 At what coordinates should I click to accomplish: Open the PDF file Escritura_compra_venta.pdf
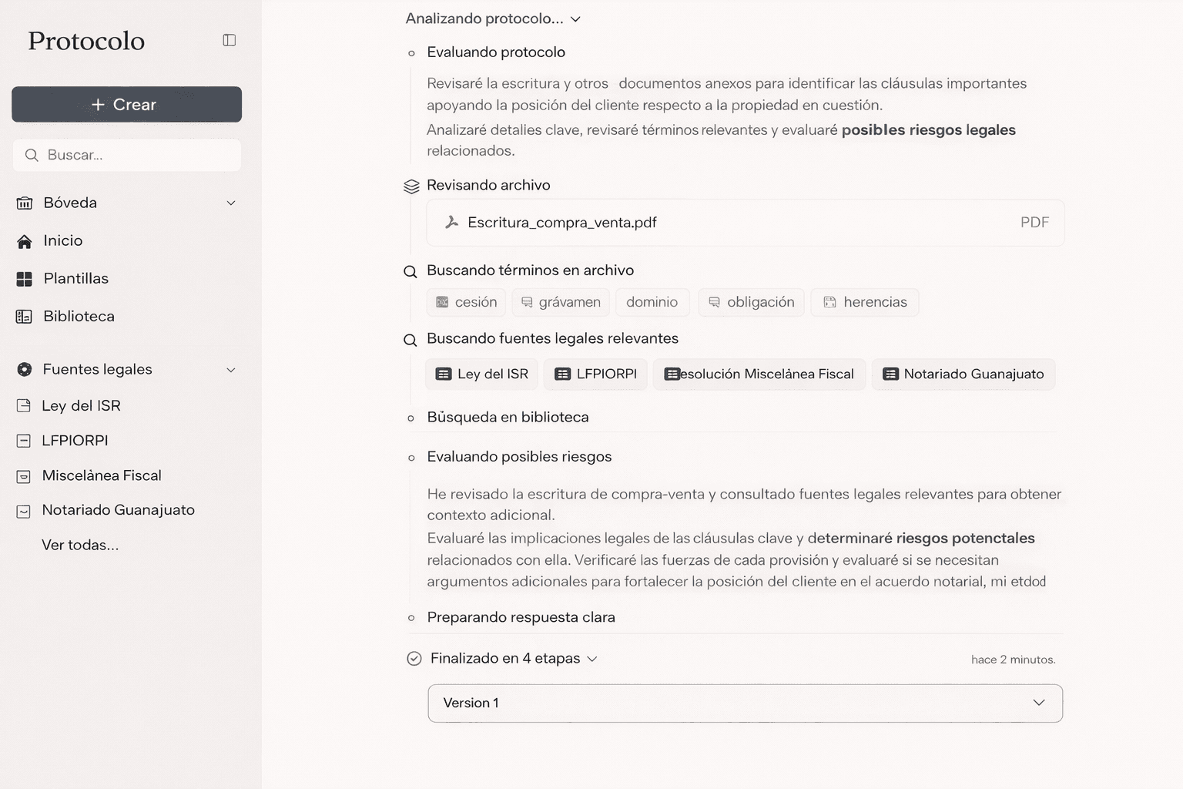561,223
